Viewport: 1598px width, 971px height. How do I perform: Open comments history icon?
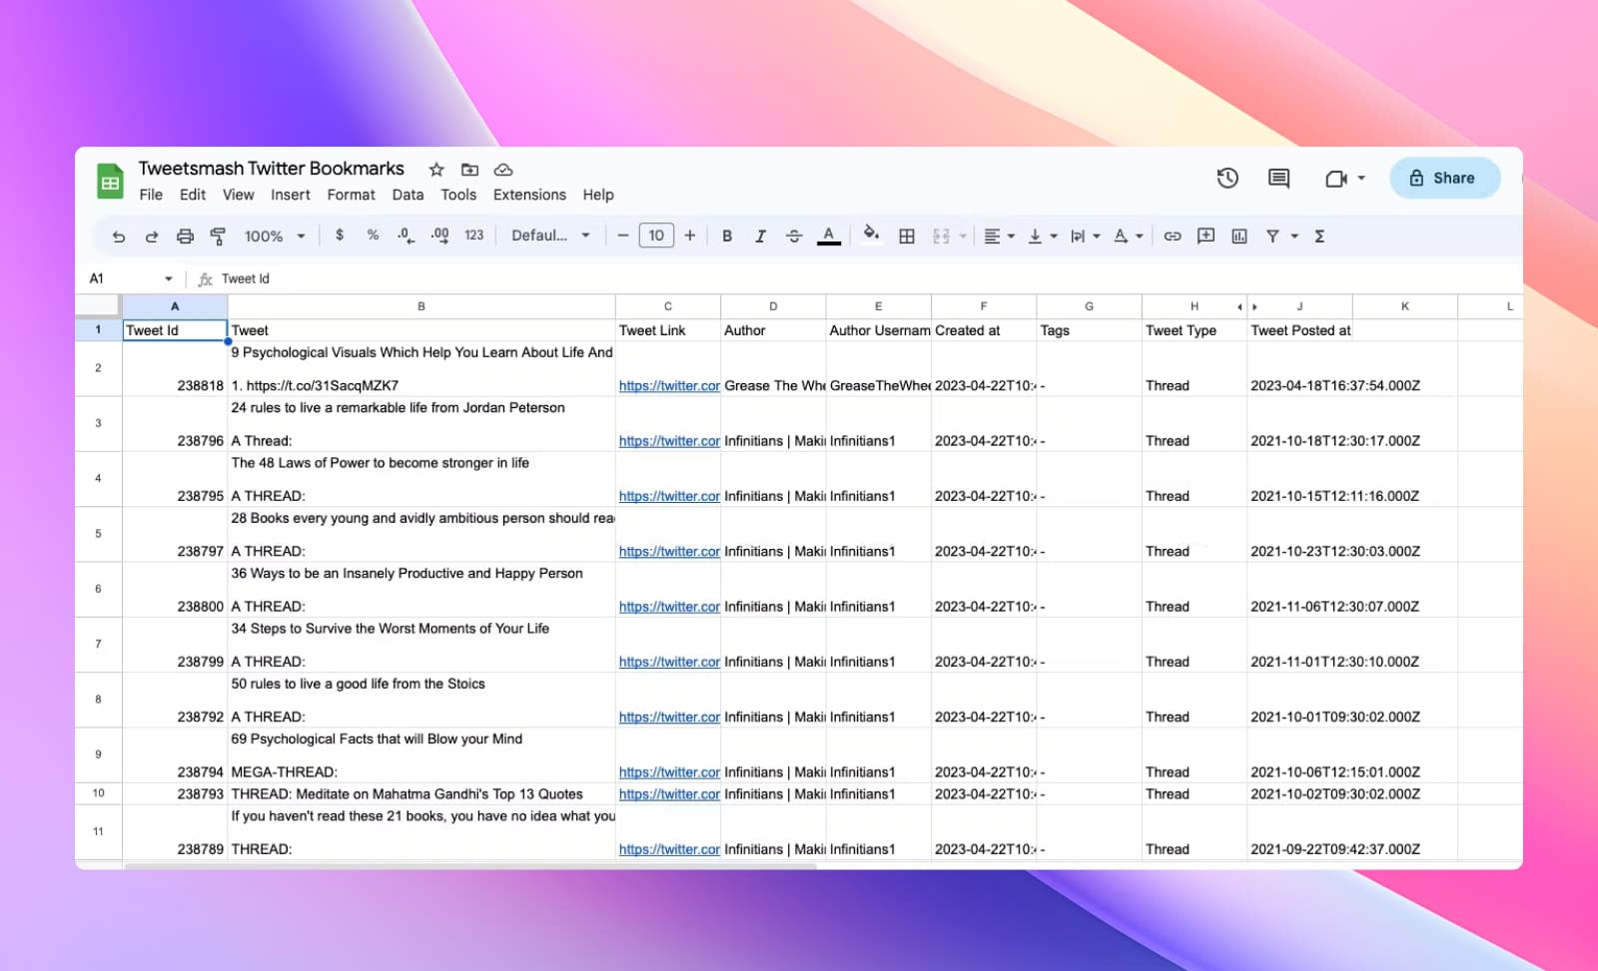point(1278,178)
